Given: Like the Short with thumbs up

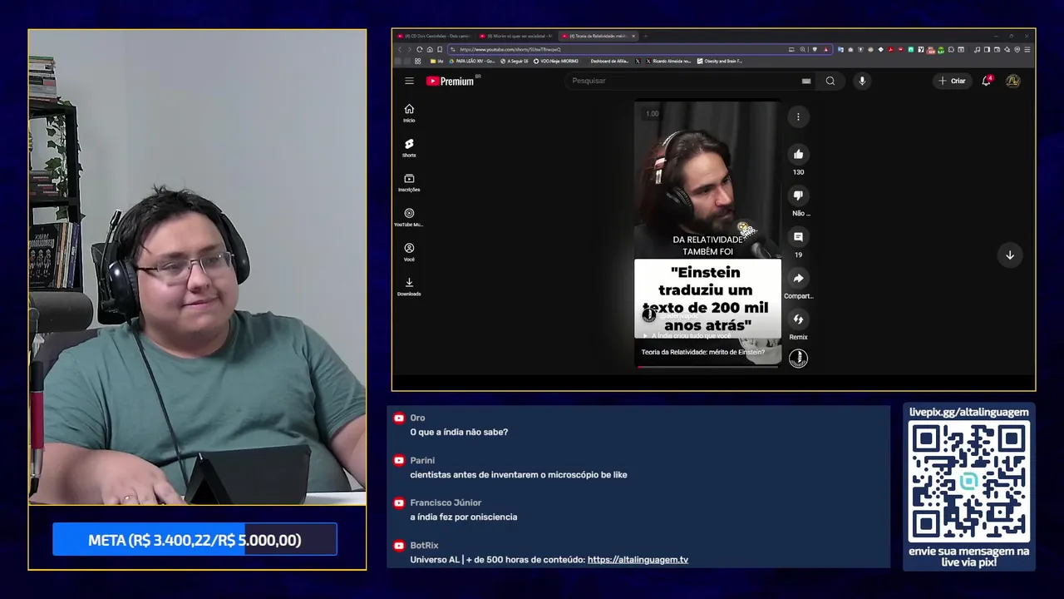Looking at the screenshot, I should tap(798, 154).
